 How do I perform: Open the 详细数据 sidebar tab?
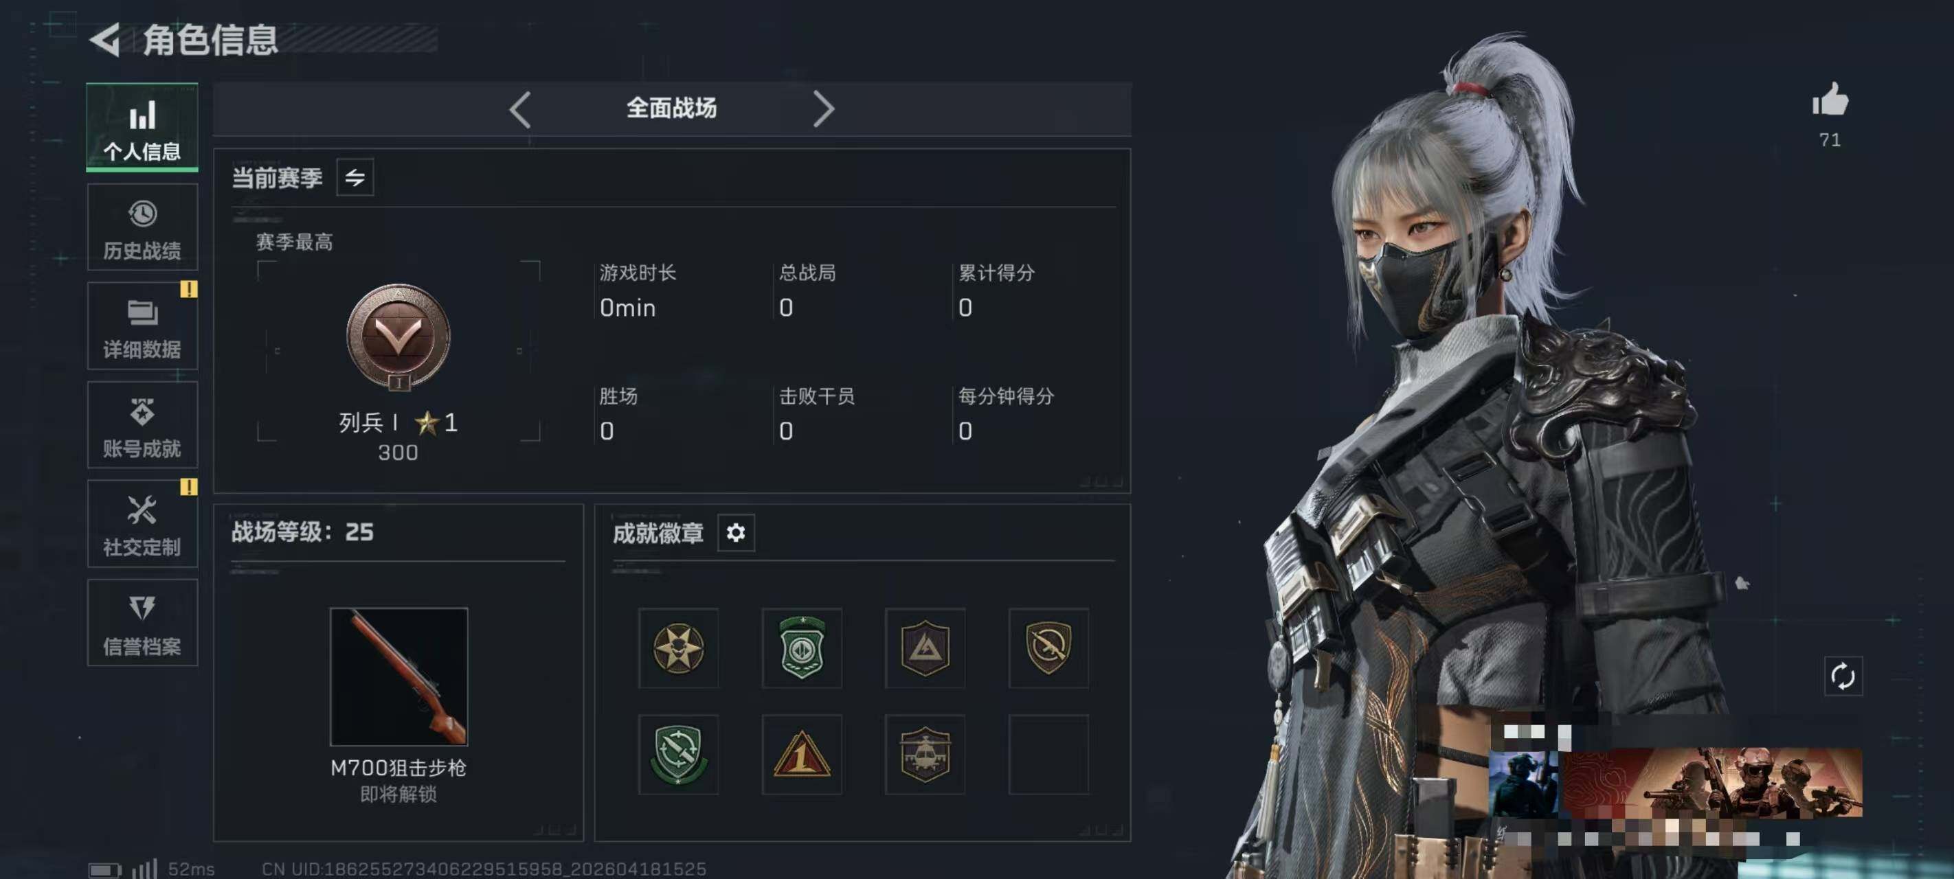pos(142,326)
